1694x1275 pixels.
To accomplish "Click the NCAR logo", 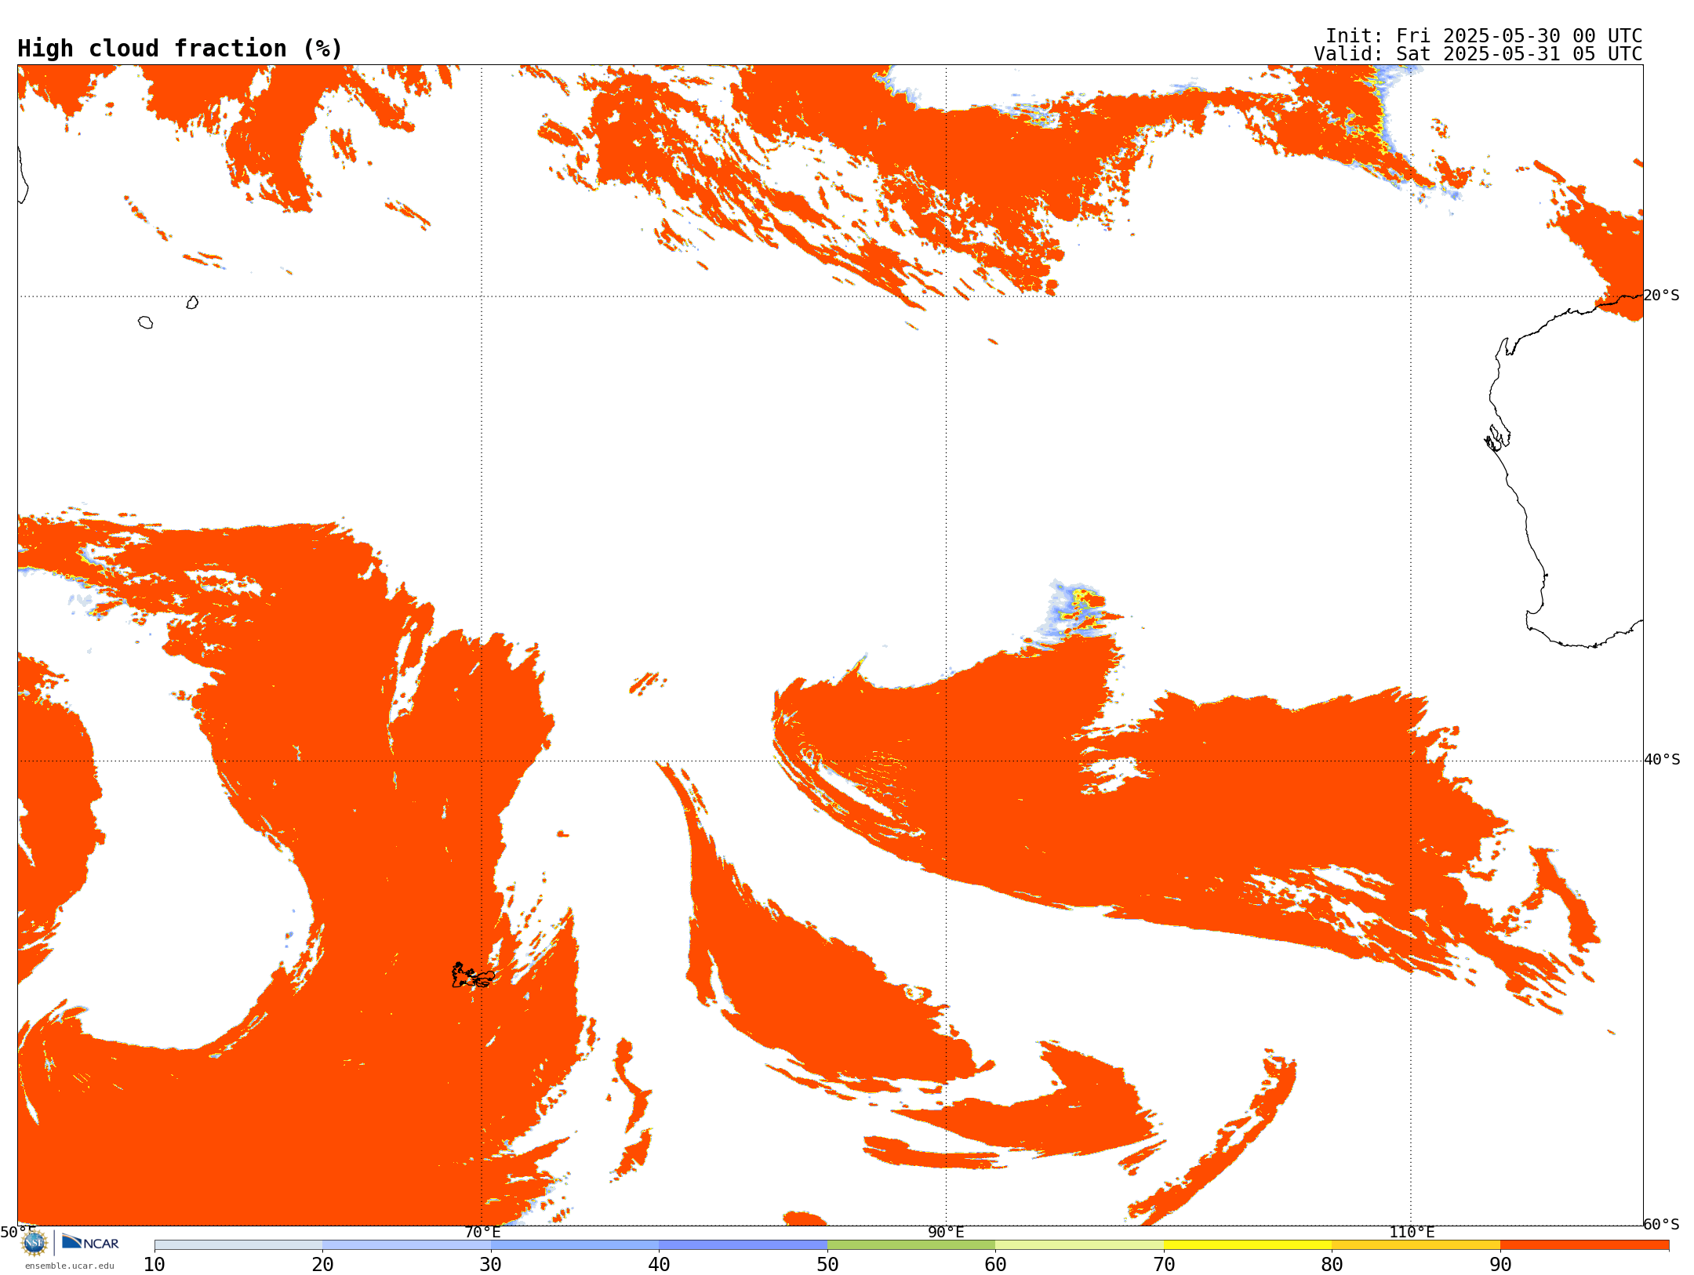I will click(90, 1242).
